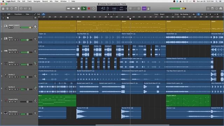Open the tracks area Functions menu

tap(19, 14)
